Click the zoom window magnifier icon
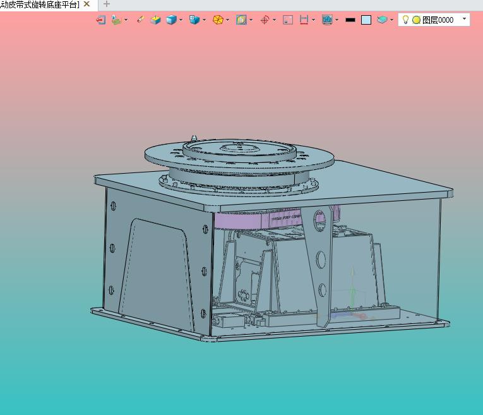Screen dimensions: 483x415 [241, 20]
